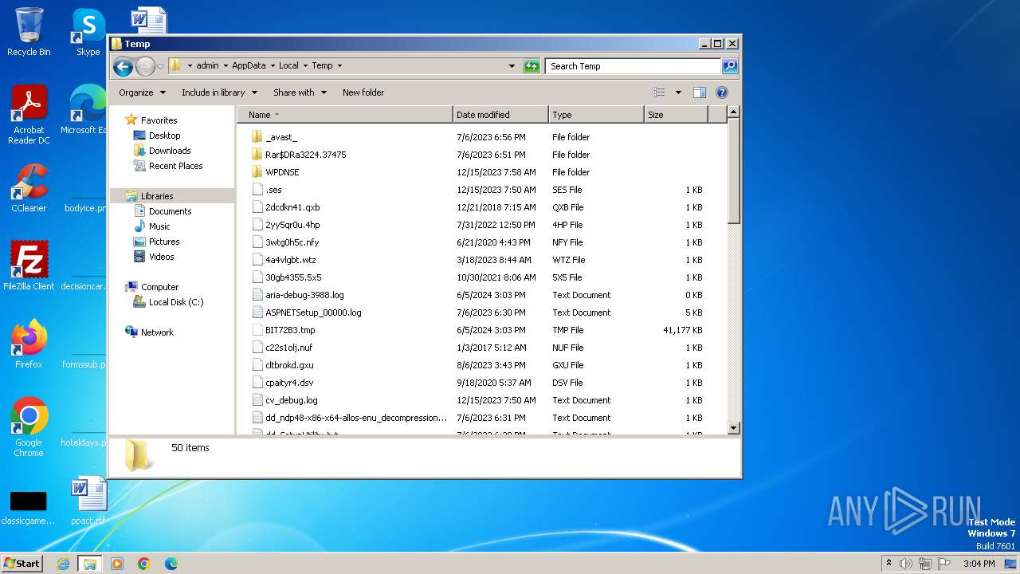Screen dimensions: 1020x574
Task: Show hidden tray icons arrow
Action: (889, 564)
